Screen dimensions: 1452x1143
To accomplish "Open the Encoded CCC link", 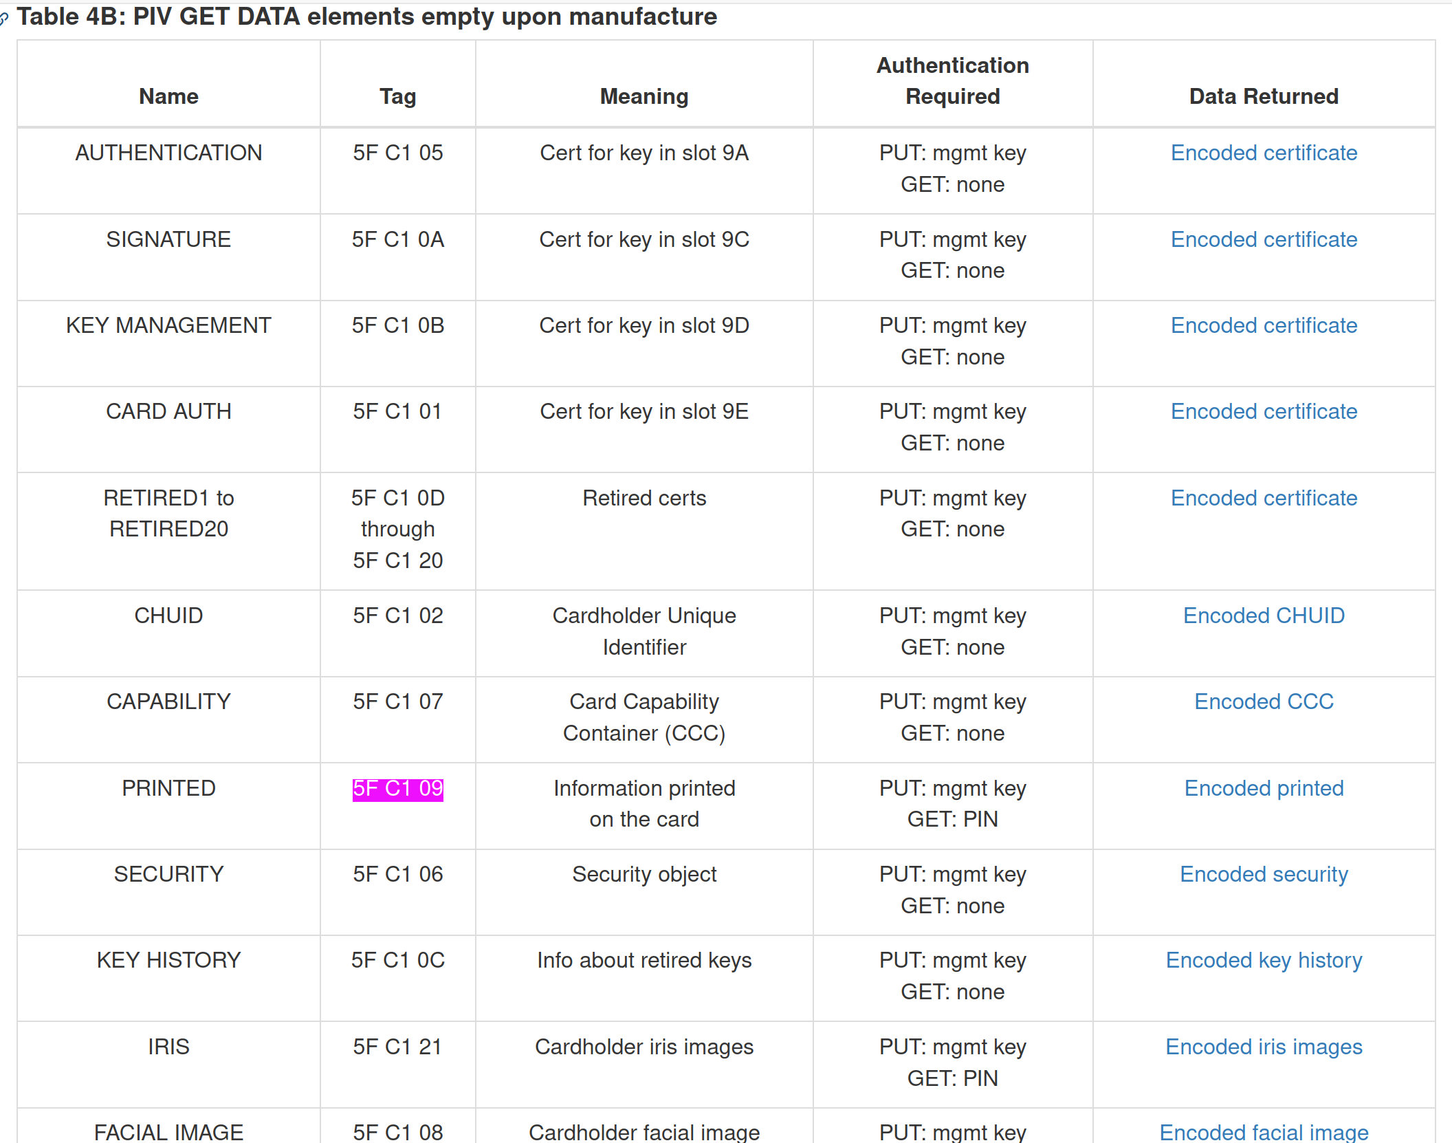I will point(1264,701).
